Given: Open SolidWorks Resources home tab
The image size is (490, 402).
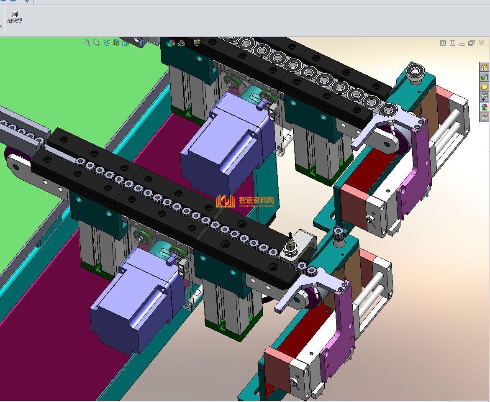Looking at the screenshot, I should (484, 67).
